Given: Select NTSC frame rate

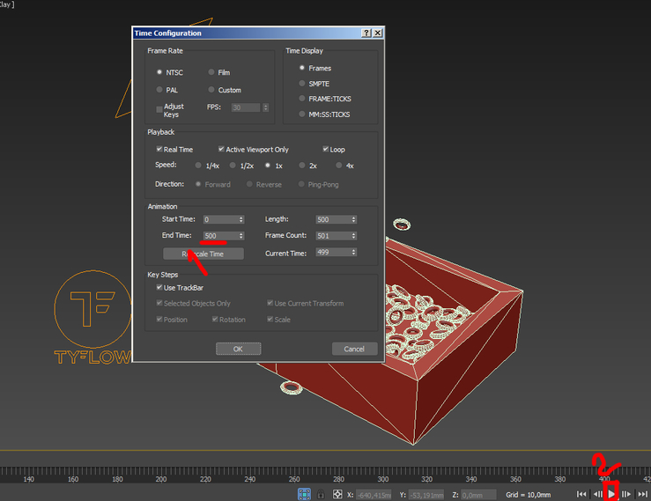Looking at the screenshot, I should tap(159, 72).
